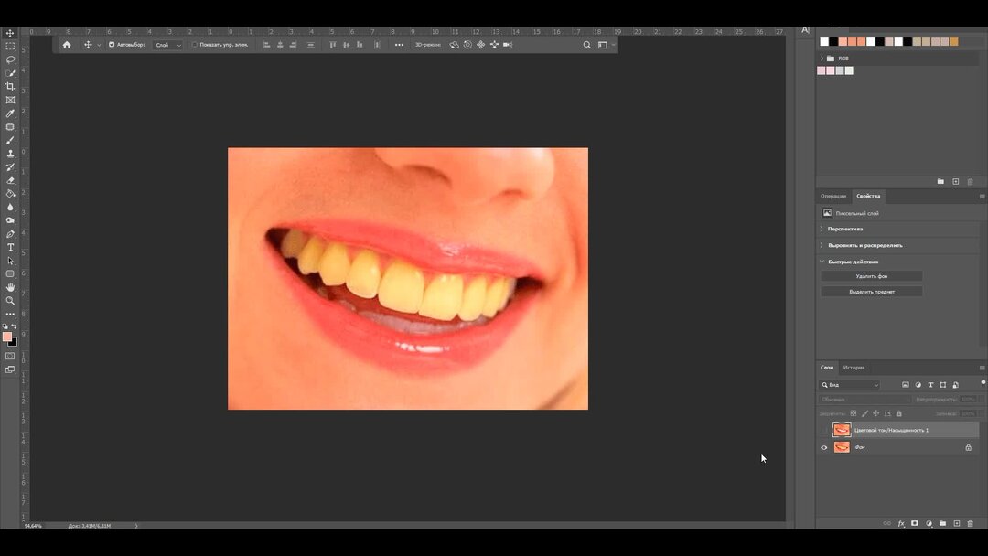Open more align options (three dots) in options bar
The width and height of the screenshot is (988, 556).
coord(399,45)
